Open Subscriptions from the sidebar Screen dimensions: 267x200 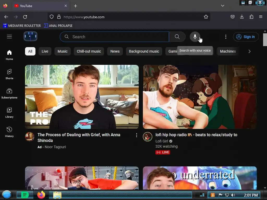pyautogui.click(x=9, y=93)
